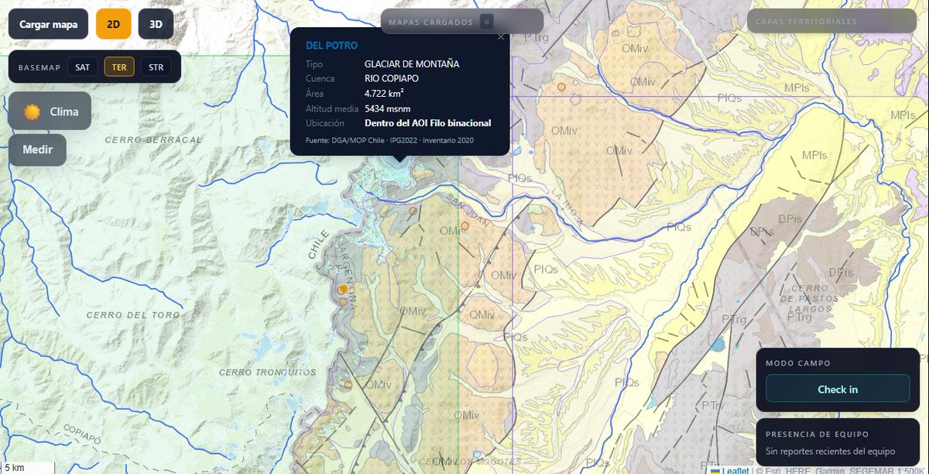Viewport: 929px width, 474px height.
Task: Click the Cargar mapa button
Action: pos(48,24)
